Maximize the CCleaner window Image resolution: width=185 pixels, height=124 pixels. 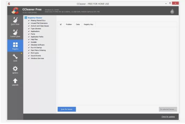pyautogui.click(x=170, y=3)
